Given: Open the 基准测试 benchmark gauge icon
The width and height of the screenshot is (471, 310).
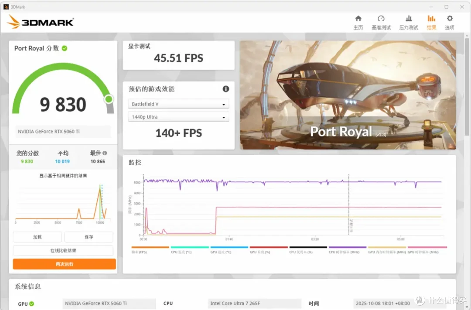Looking at the screenshot, I should click(381, 19).
